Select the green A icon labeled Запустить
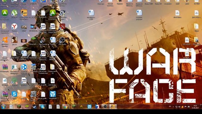Screen dimensions: 202x114 coord(53,13)
